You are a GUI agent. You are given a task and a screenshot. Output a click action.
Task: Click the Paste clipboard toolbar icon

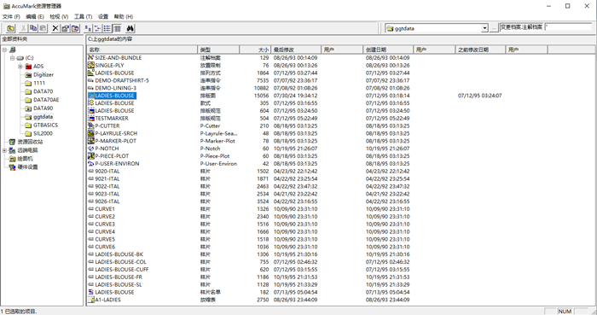(x=43, y=28)
